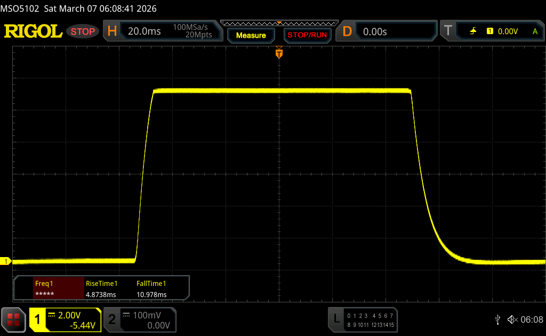Open the 0.00V trigger level setting
546x336 pixels.
tap(508, 31)
